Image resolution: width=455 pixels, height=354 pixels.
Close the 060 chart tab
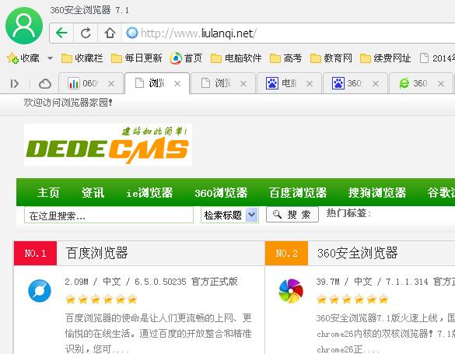[111, 84]
